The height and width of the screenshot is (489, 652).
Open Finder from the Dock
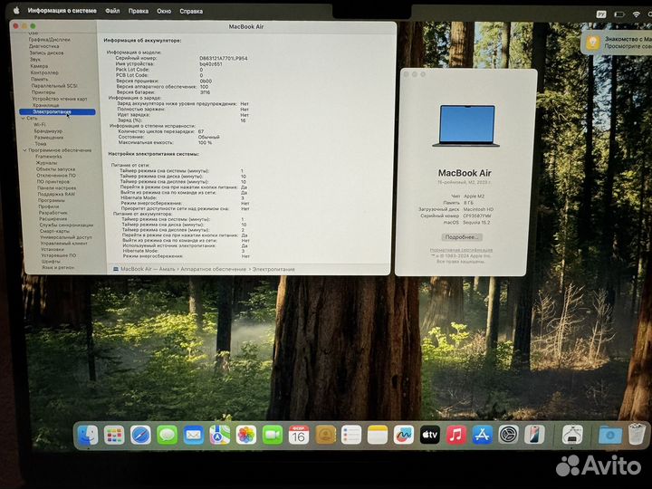87,436
